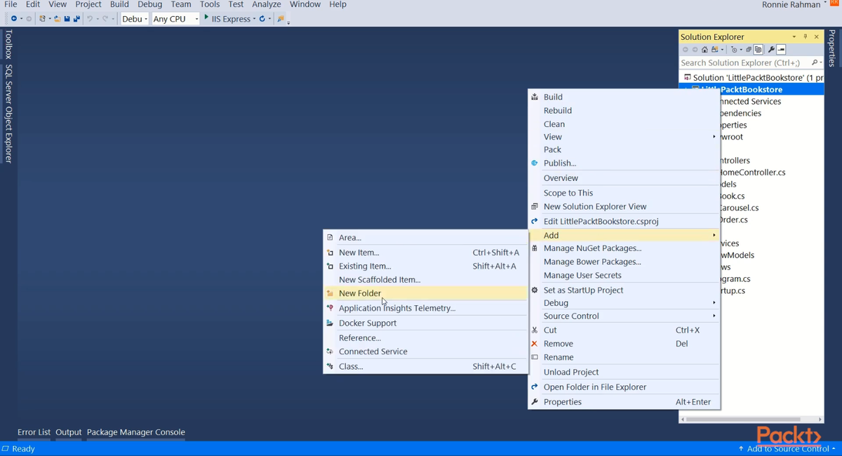Click the Save All toolbar icon
842x456 pixels.
point(76,19)
